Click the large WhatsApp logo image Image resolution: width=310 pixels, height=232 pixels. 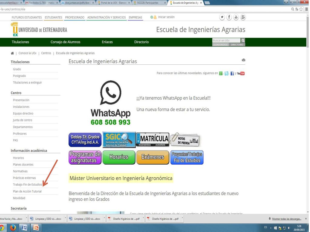110,103
